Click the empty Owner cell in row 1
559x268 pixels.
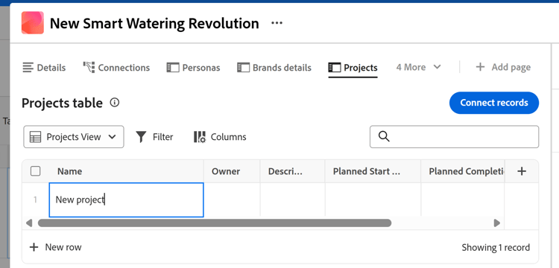click(232, 200)
